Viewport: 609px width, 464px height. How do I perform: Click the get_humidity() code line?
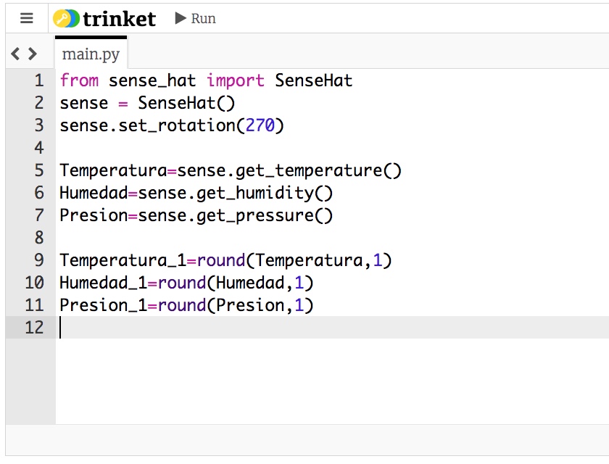196,193
